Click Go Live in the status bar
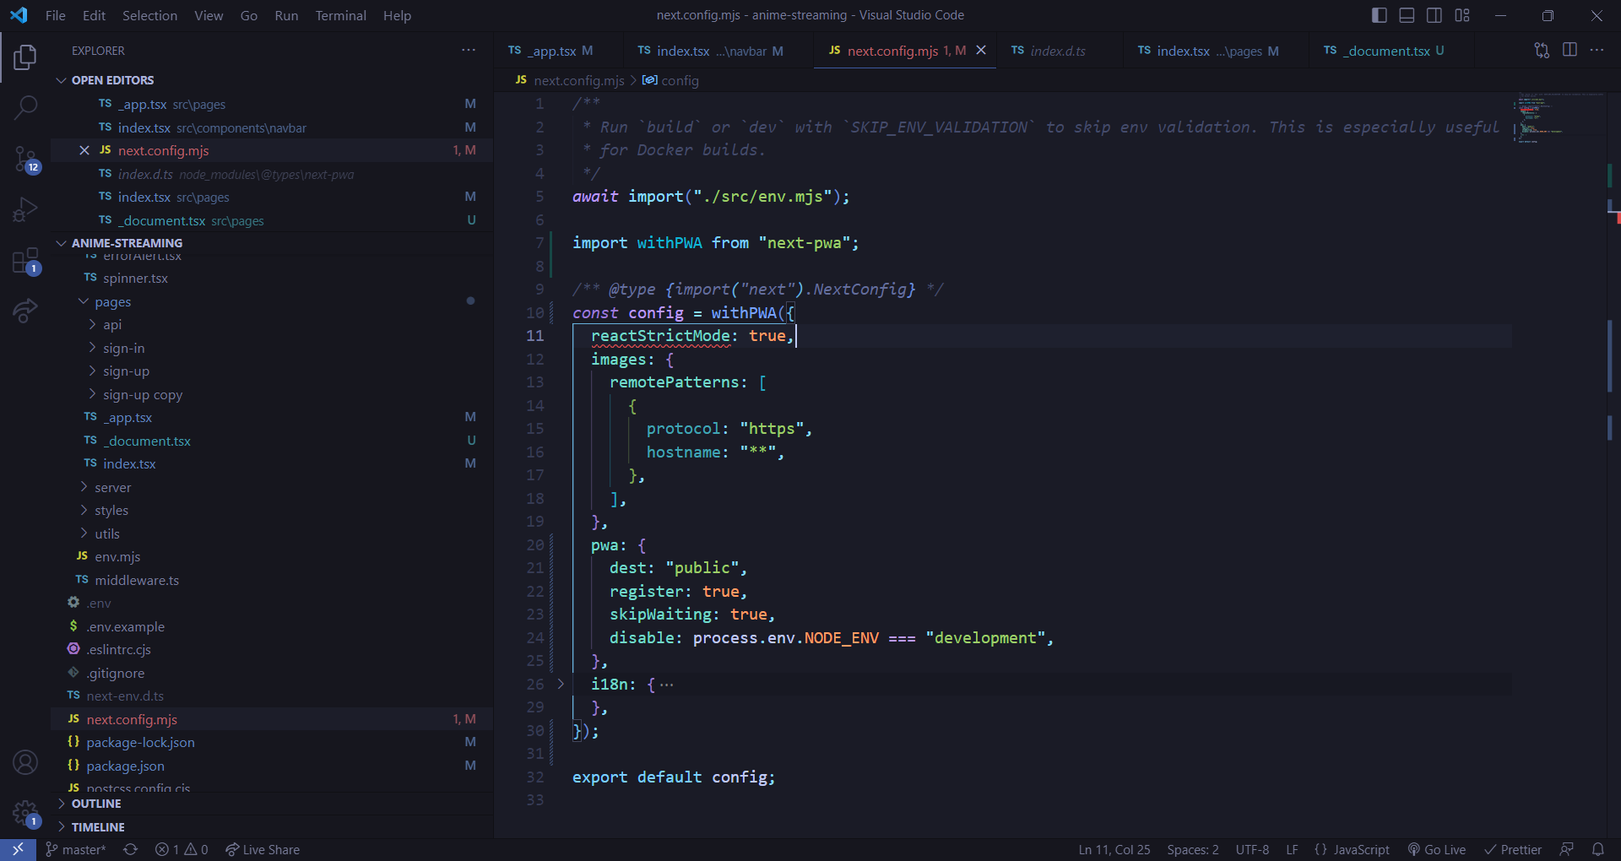 pos(1438,849)
